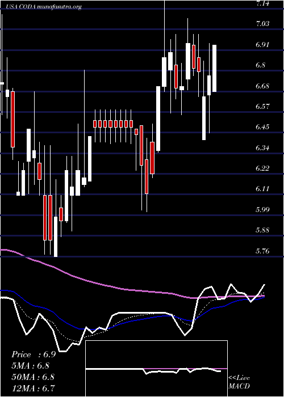This screenshot has height=397, width=284.
Task: Click the 6.45 price axis label
Action: coord(262,127)
